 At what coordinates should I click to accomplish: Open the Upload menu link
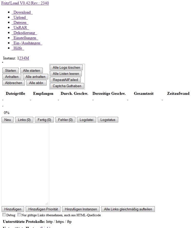point(20,17)
